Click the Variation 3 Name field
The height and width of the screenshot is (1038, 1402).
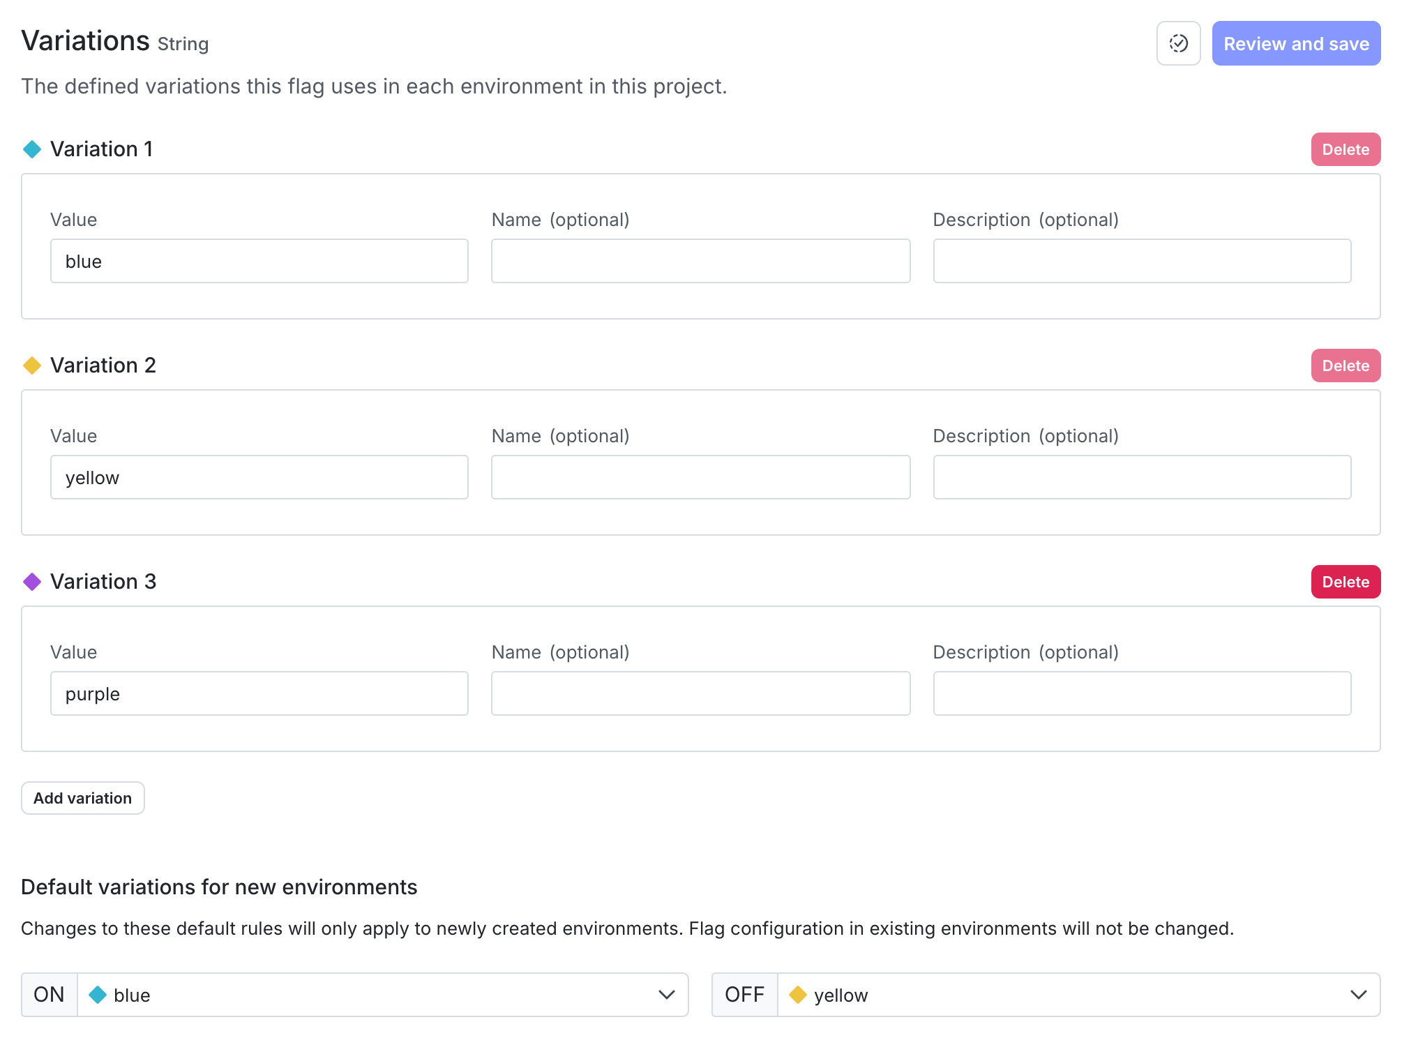[x=700, y=694]
